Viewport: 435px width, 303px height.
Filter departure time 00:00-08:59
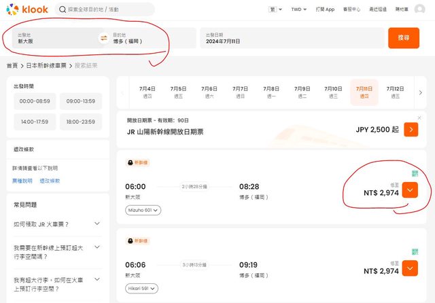pos(35,101)
